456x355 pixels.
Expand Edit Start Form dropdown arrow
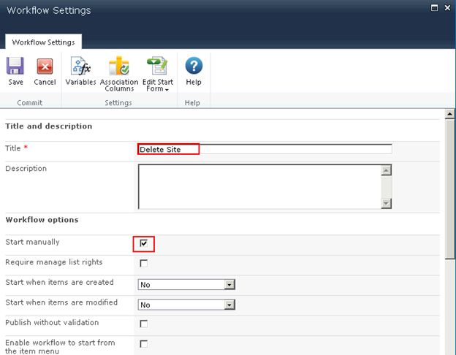[167, 90]
